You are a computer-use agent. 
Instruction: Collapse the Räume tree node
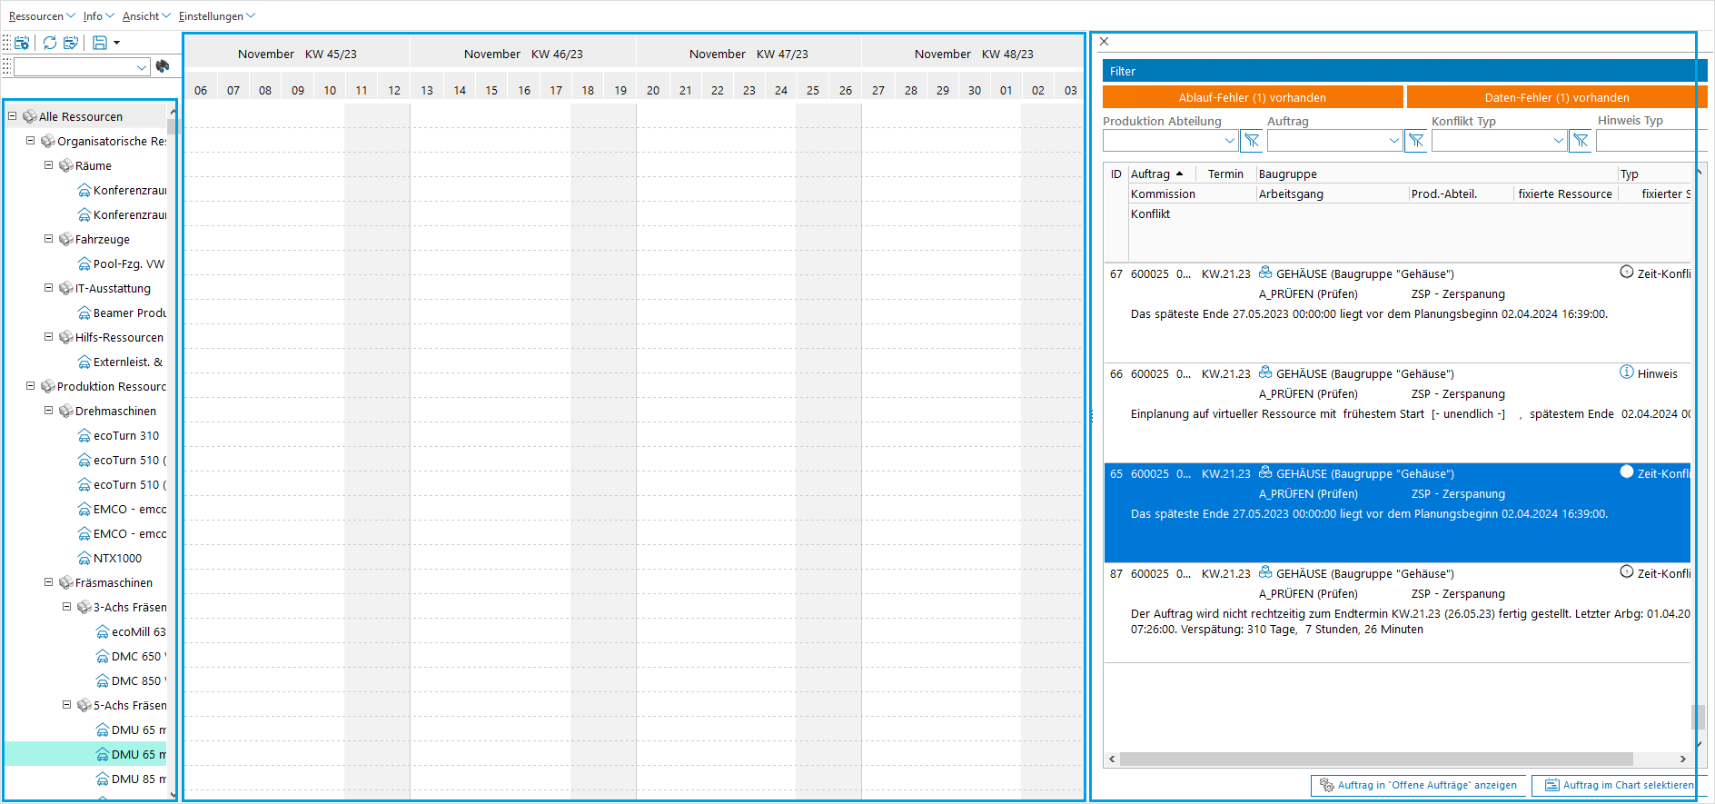coord(49,165)
